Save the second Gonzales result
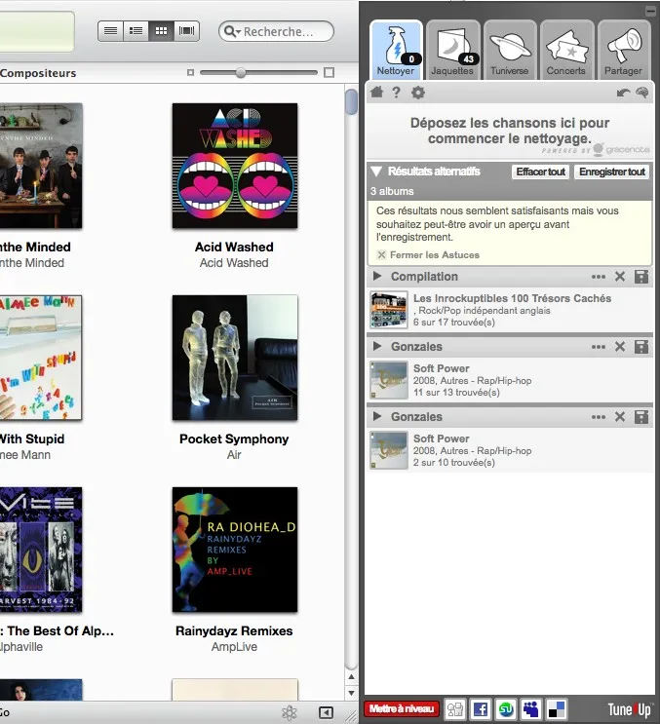This screenshot has height=724, width=660. pos(641,417)
